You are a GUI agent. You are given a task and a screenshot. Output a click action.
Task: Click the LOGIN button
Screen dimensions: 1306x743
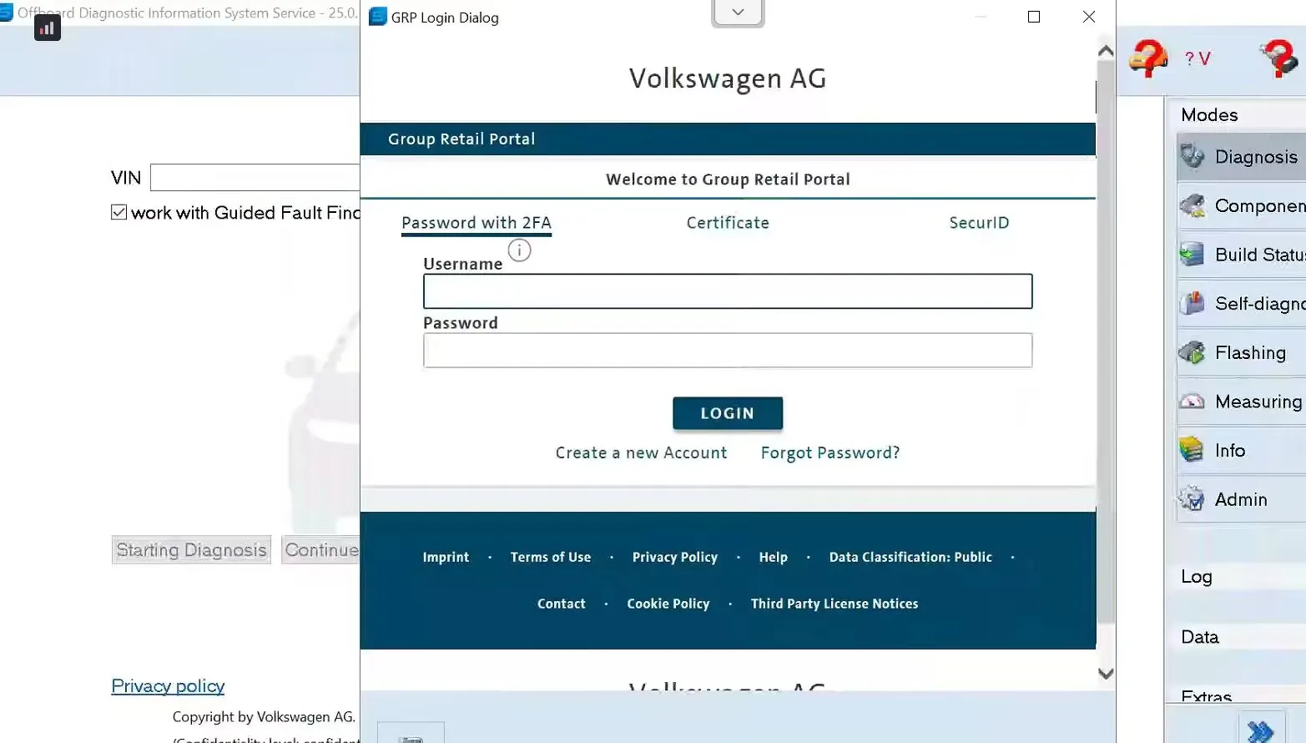(728, 413)
